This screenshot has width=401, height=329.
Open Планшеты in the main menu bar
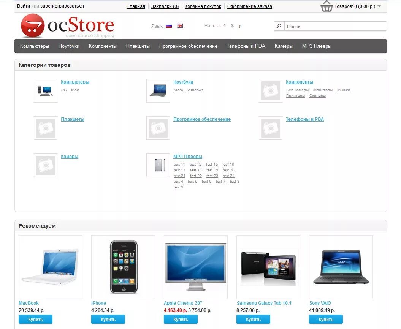click(138, 46)
